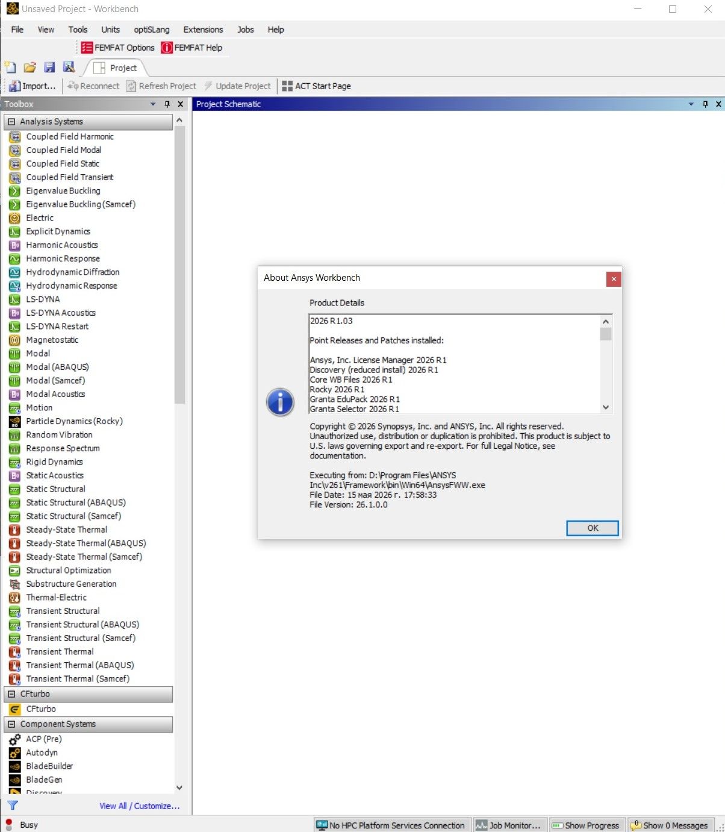Viewport: 725px width, 832px height.
Task: Select the Project tab
Action: [117, 68]
